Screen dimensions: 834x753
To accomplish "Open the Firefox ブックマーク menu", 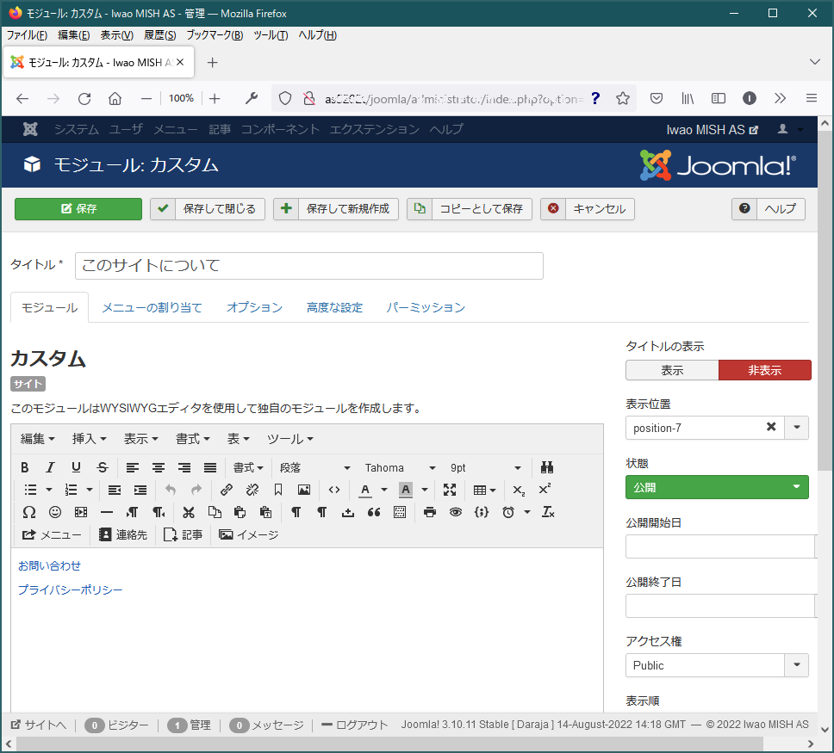I will click(x=215, y=35).
